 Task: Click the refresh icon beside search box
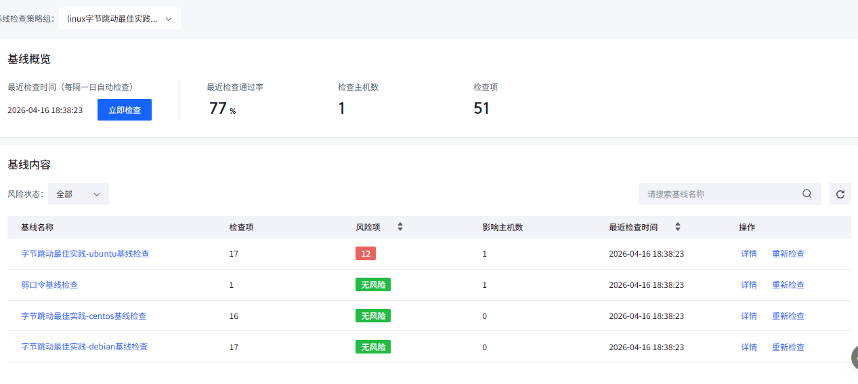[x=840, y=194]
